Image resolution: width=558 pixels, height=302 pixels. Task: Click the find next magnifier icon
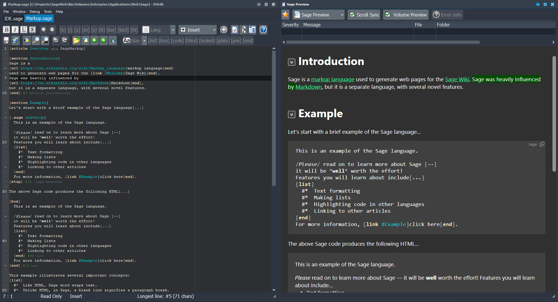coord(45,40)
